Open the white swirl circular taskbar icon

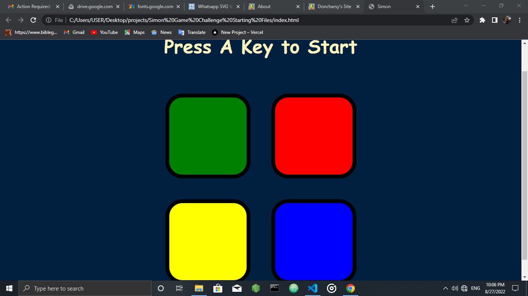pyautogui.click(x=332, y=288)
